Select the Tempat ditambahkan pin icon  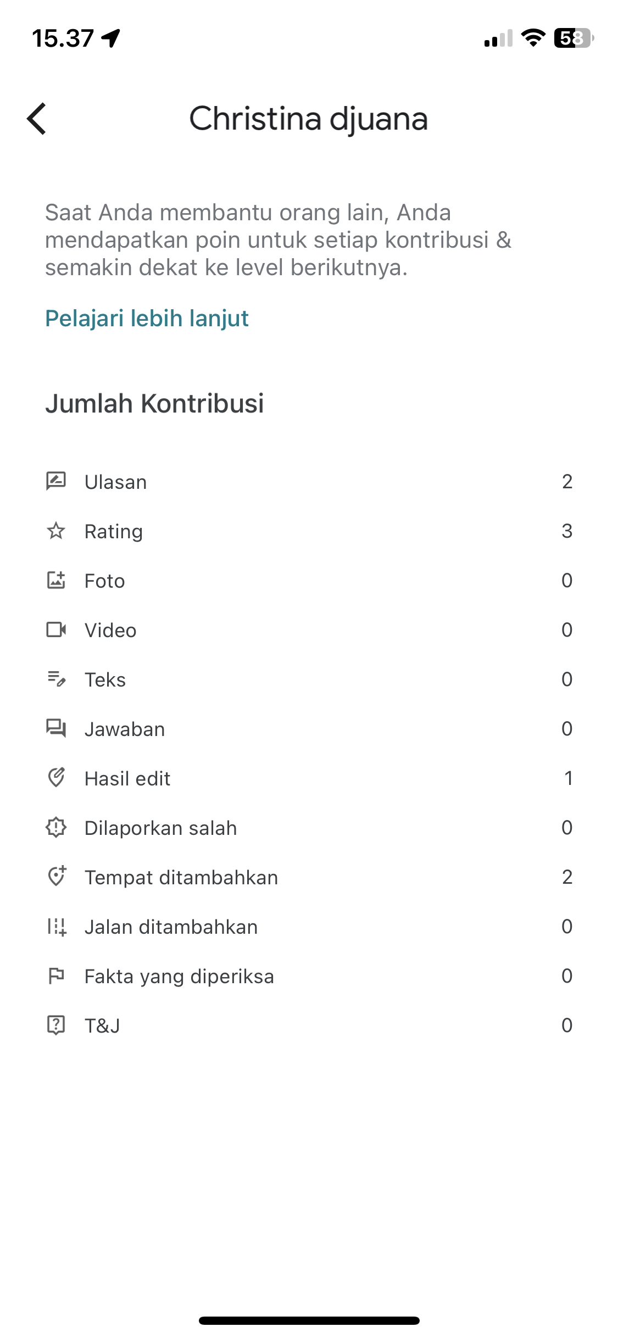click(57, 876)
